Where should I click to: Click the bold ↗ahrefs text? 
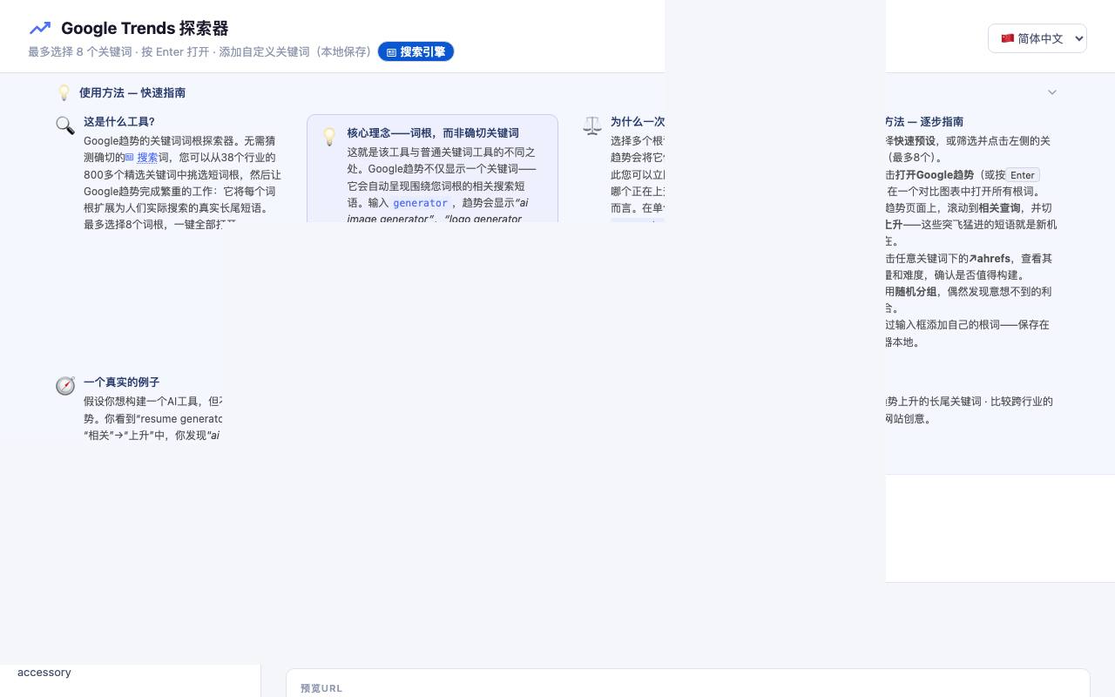coord(990,259)
